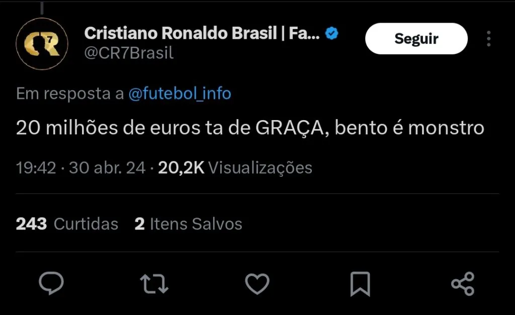Open the @futebol_info mention link
515x315 pixels.
(x=180, y=93)
